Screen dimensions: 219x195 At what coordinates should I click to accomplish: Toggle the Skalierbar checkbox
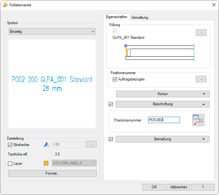[10, 145]
